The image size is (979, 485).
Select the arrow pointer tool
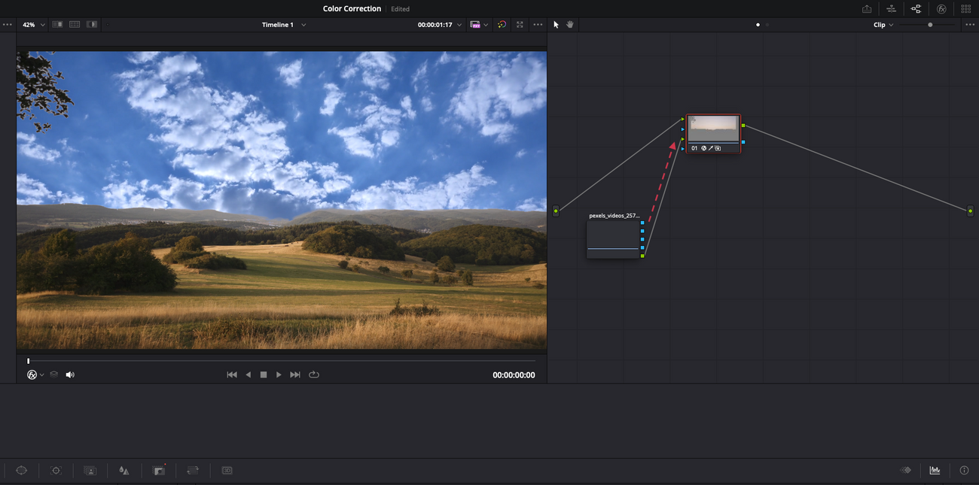(x=556, y=25)
